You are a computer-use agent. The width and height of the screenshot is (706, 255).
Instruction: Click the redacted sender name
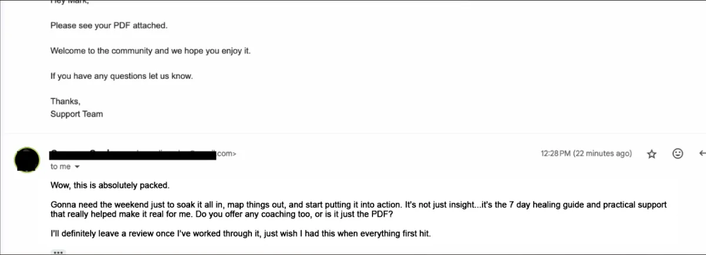coord(94,154)
